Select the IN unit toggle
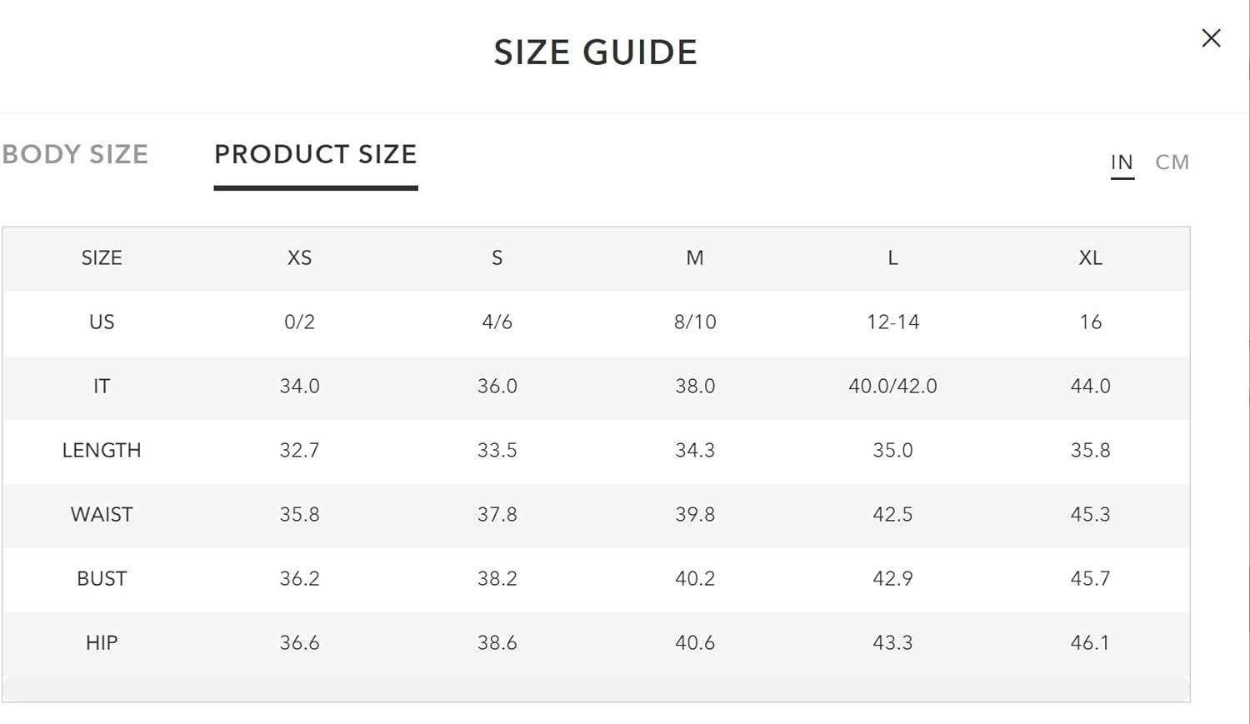Image resolution: width=1250 pixels, height=724 pixels. (1122, 162)
